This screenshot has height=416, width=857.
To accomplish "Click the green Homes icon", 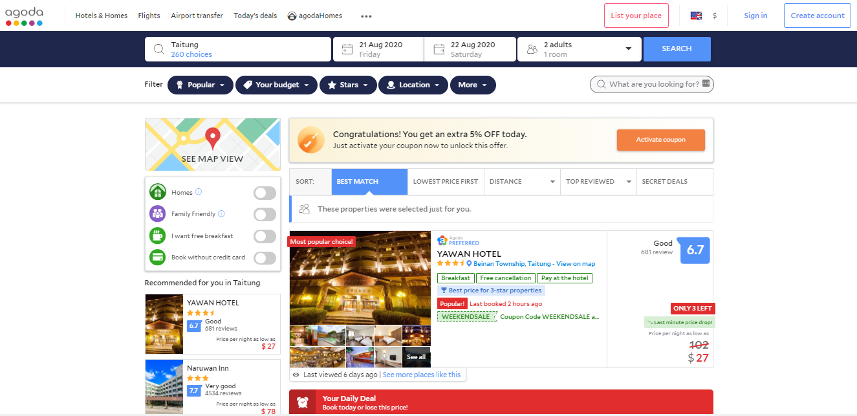I will point(158,192).
